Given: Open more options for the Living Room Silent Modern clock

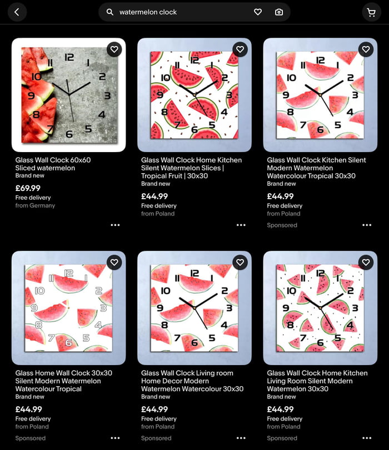Looking at the screenshot, I should pyautogui.click(x=367, y=438).
